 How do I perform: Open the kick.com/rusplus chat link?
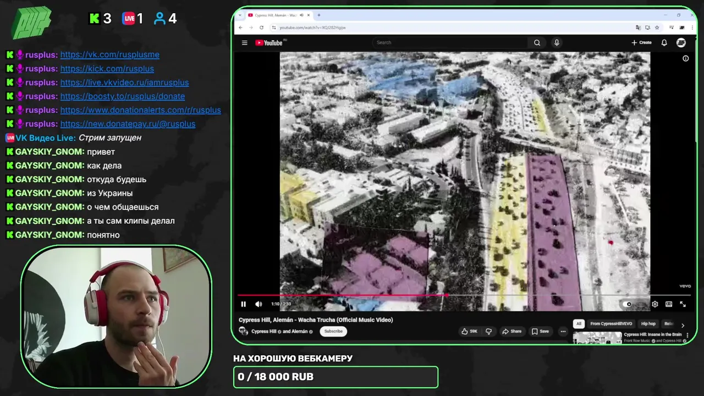click(107, 69)
